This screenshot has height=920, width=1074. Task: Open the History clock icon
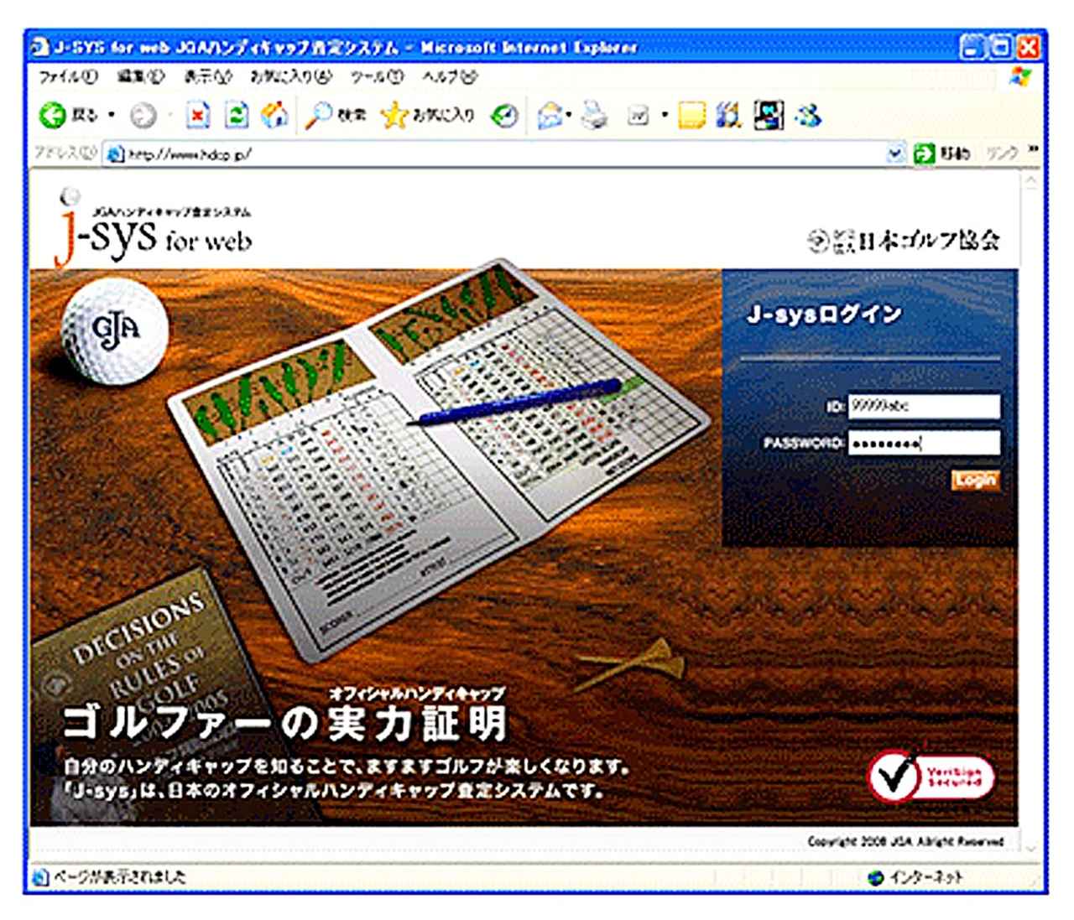(x=504, y=116)
